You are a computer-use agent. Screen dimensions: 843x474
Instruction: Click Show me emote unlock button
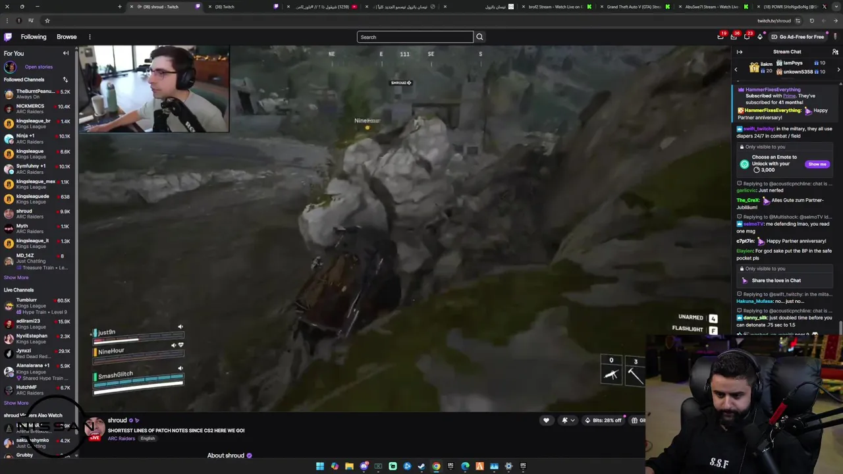tap(817, 164)
